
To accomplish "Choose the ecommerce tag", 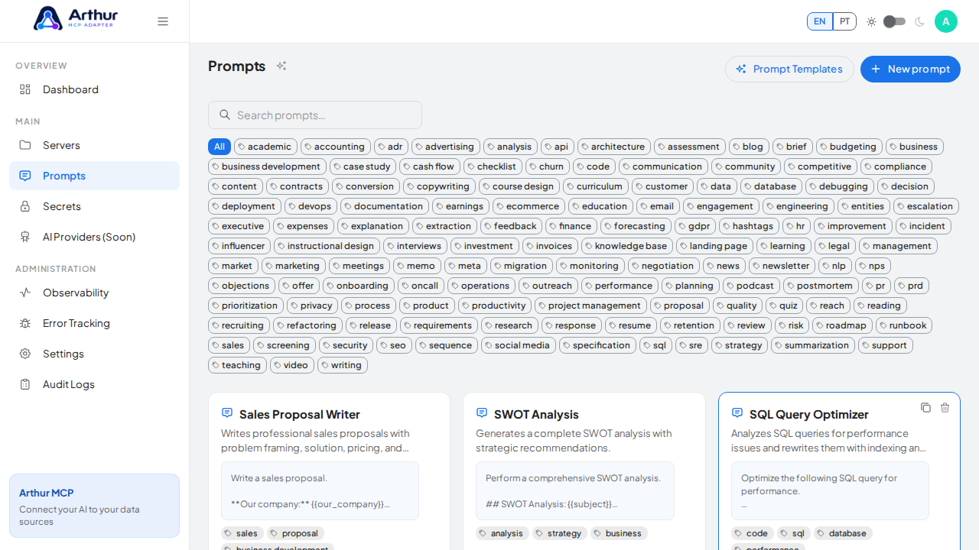I will pyautogui.click(x=529, y=206).
